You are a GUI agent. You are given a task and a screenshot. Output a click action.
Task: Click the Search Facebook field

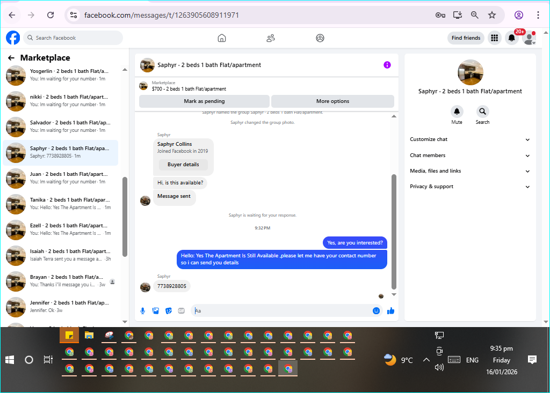coord(73,38)
